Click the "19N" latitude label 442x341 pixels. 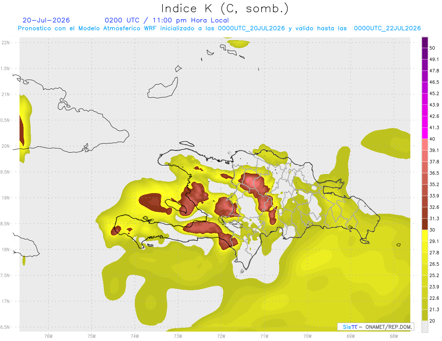pyautogui.click(x=6, y=198)
